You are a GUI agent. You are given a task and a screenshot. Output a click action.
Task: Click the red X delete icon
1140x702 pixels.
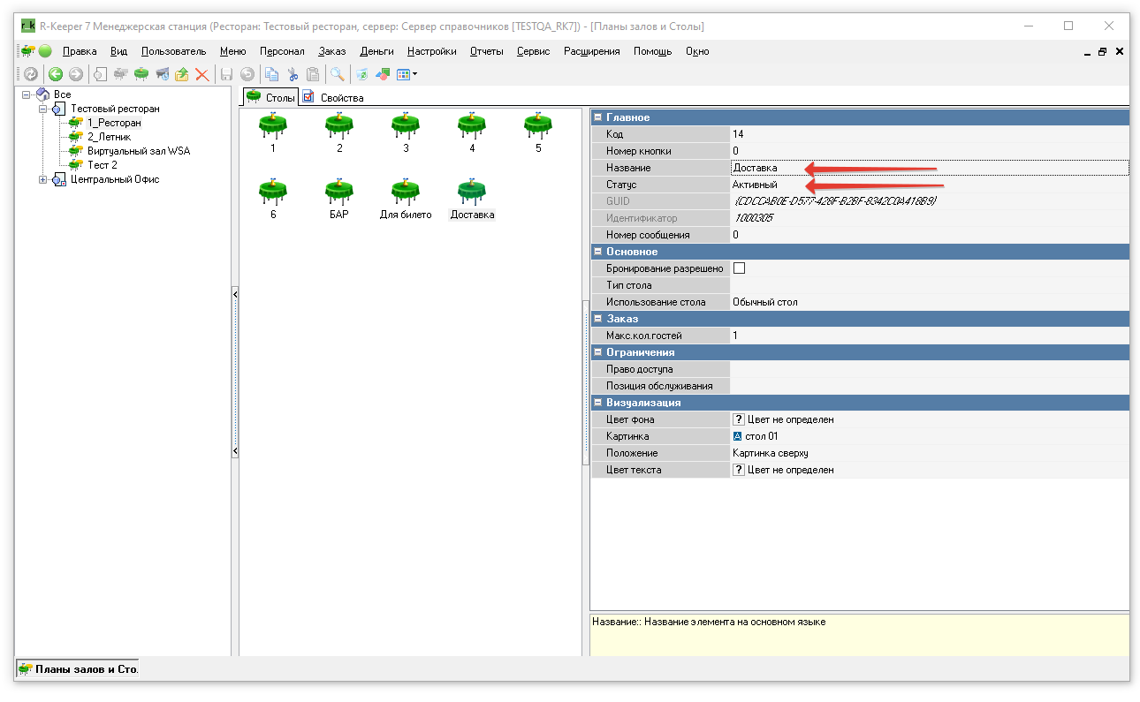(x=201, y=75)
